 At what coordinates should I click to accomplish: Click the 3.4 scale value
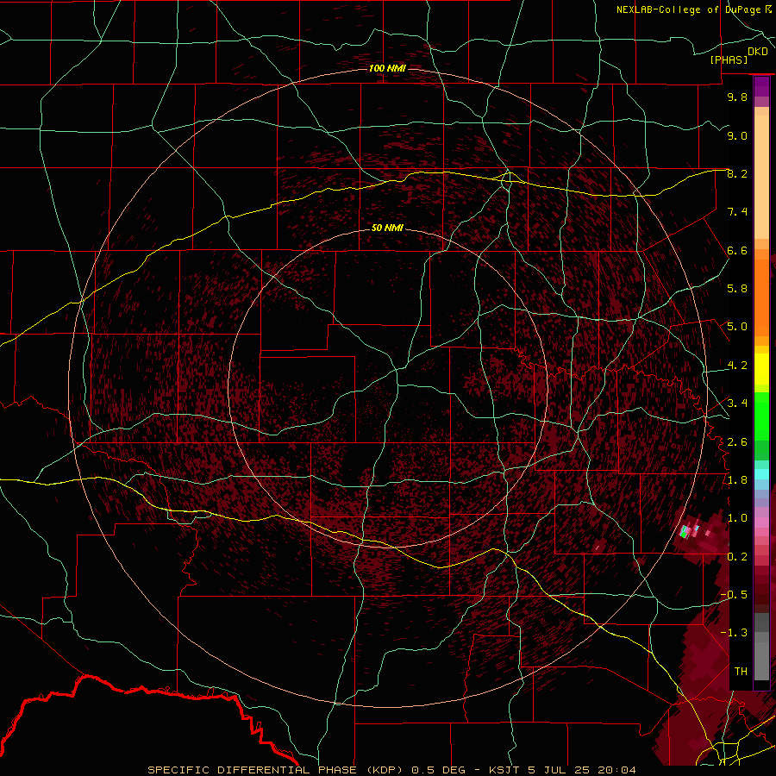(x=737, y=404)
